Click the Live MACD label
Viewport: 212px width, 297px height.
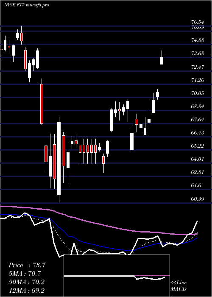tap(179, 286)
